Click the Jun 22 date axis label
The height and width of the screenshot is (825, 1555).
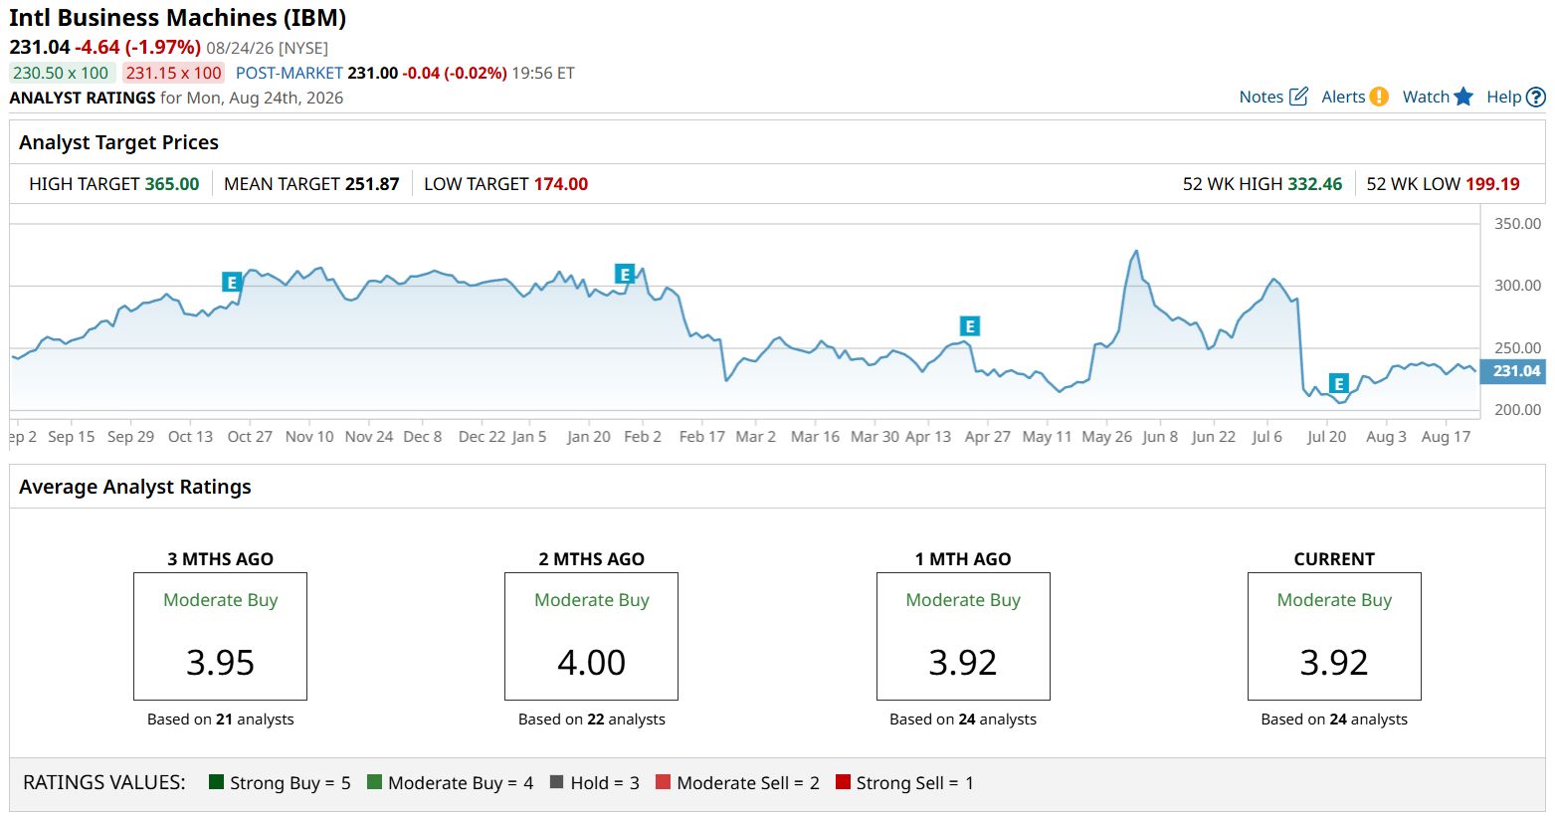click(1214, 437)
